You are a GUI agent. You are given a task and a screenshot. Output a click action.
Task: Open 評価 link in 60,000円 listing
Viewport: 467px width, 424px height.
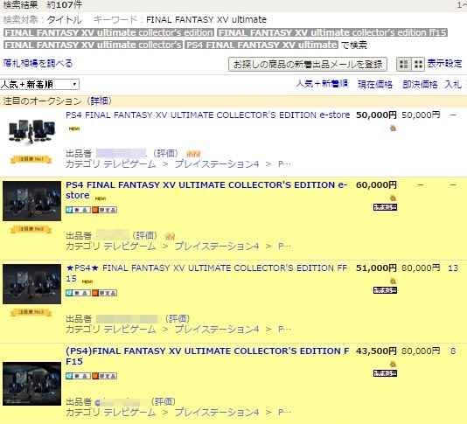click(145, 236)
